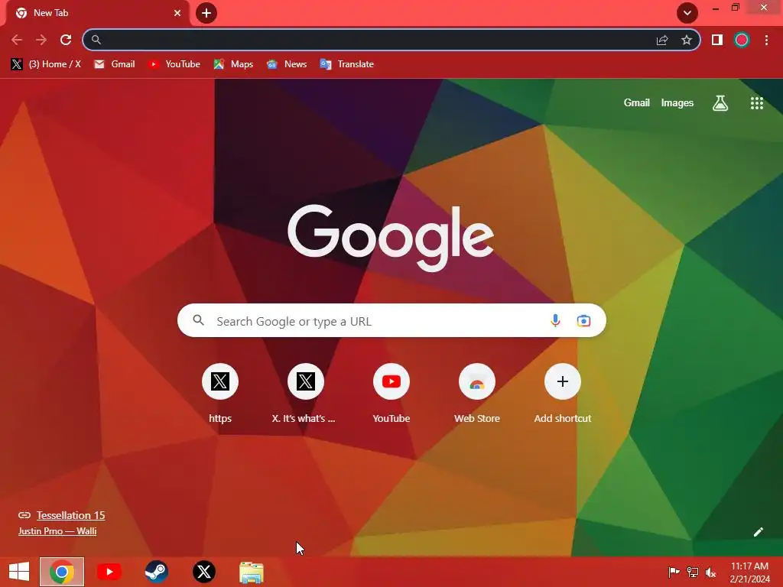Select the New Tab browser tab
783x587 pixels.
tap(97, 13)
